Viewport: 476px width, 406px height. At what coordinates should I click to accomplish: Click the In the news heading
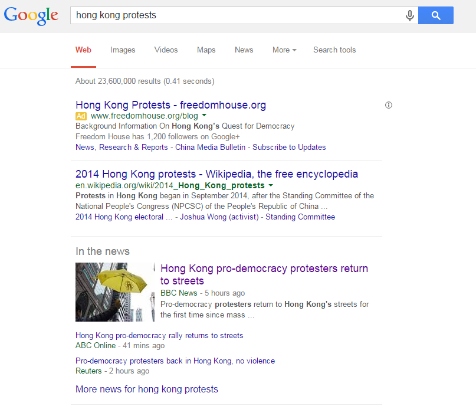pyautogui.click(x=103, y=251)
